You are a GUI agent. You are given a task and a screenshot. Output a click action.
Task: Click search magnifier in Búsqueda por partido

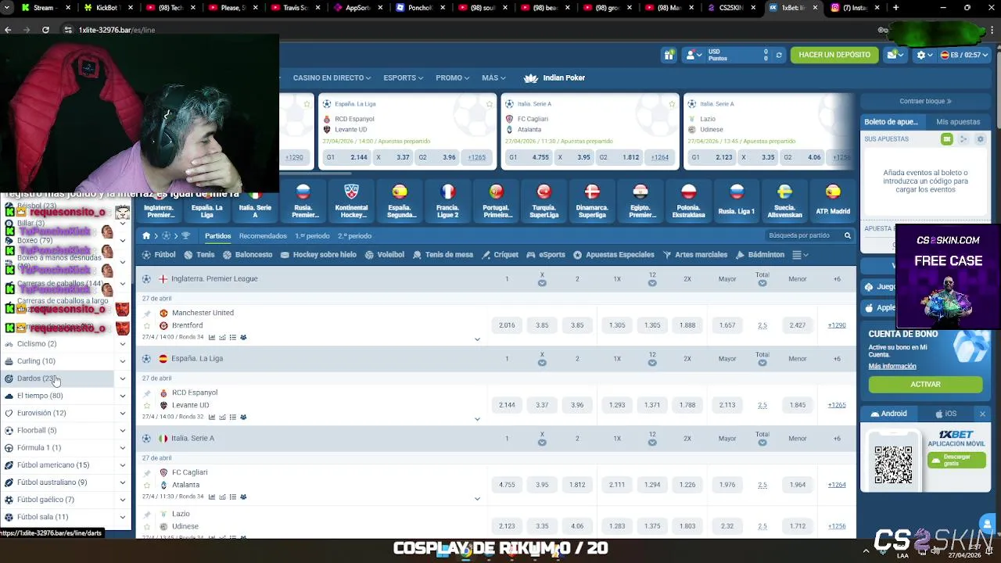(847, 235)
